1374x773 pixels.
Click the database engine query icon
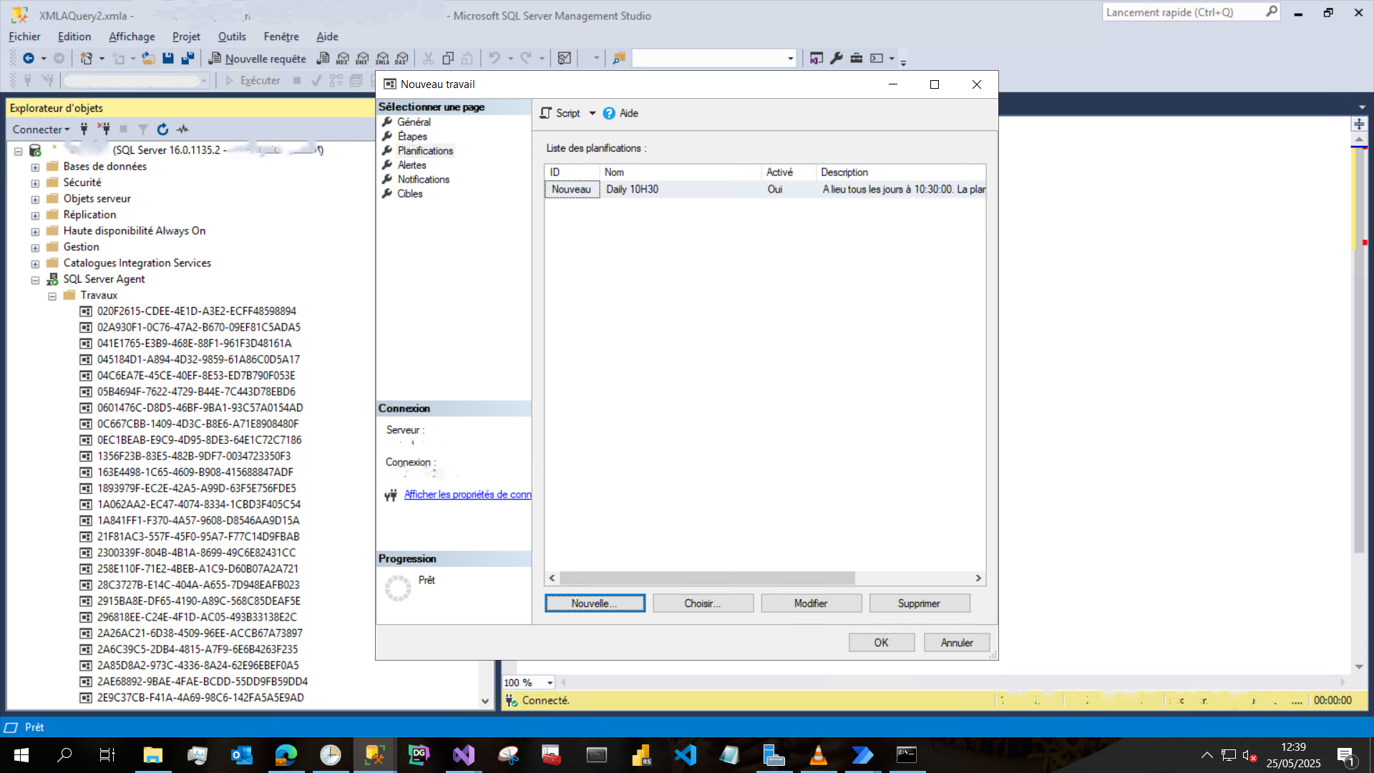click(x=323, y=59)
